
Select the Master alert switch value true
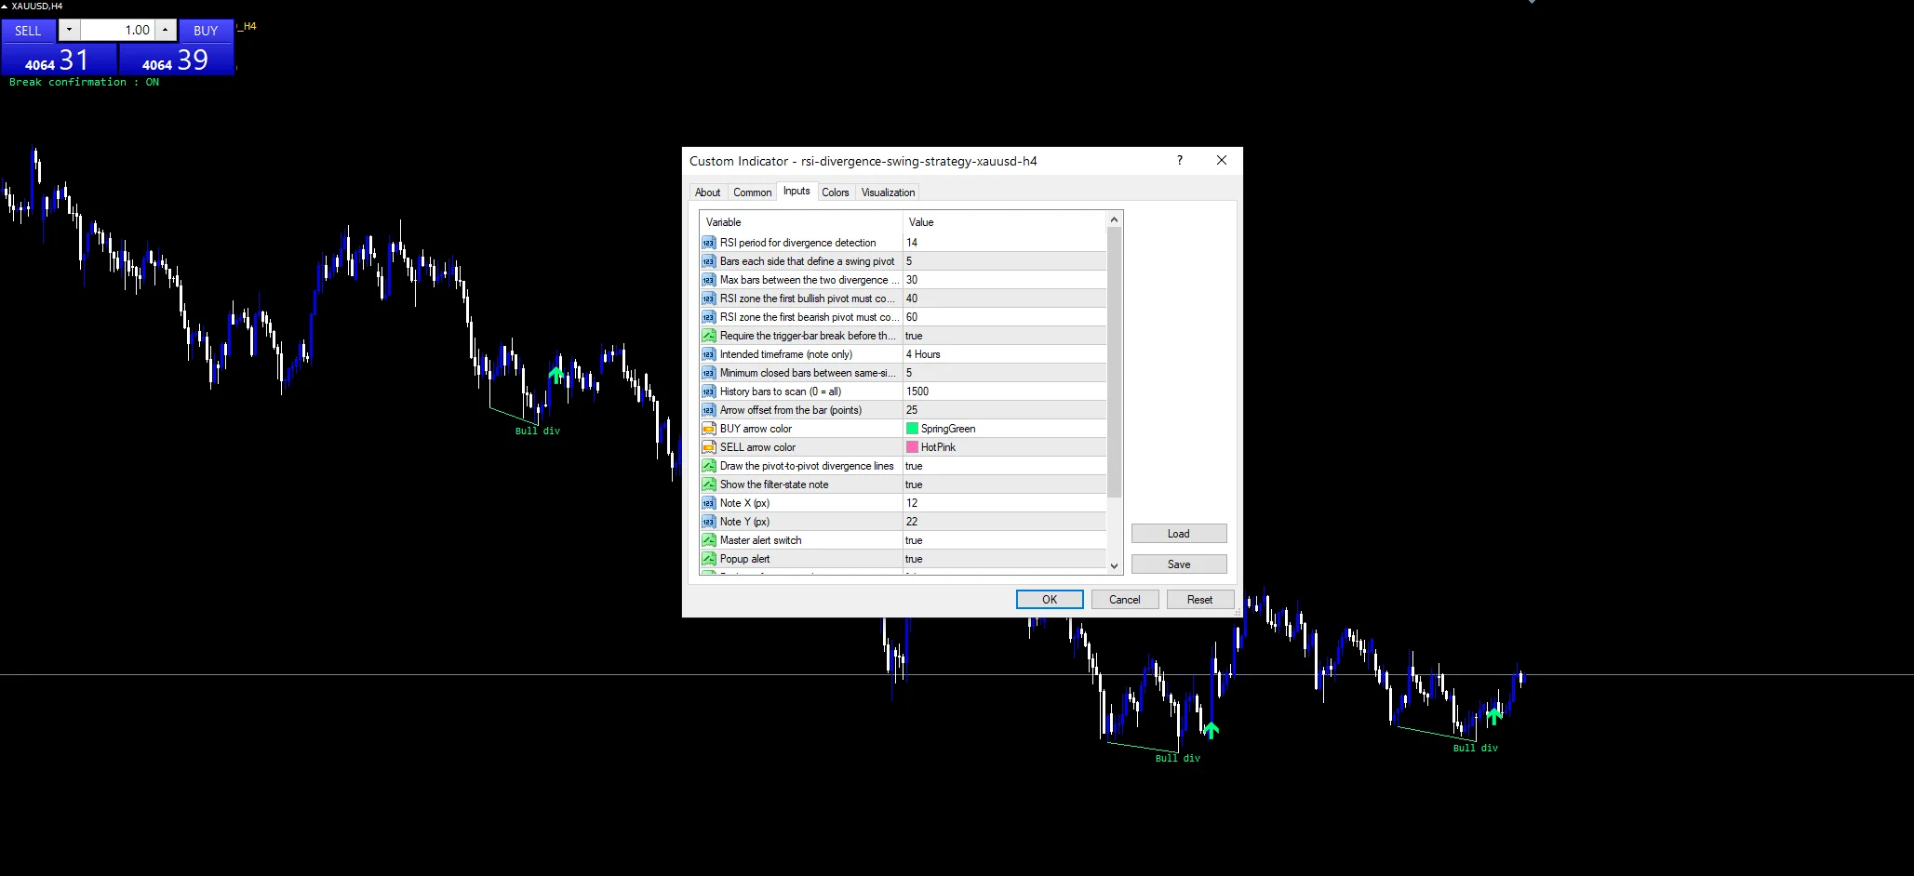click(x=1005, y=540)
